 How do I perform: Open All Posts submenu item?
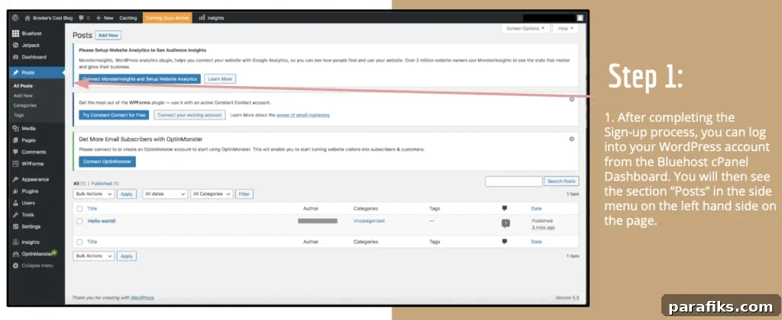point(23,86)
